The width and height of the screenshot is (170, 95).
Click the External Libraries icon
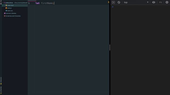(5, 13)
